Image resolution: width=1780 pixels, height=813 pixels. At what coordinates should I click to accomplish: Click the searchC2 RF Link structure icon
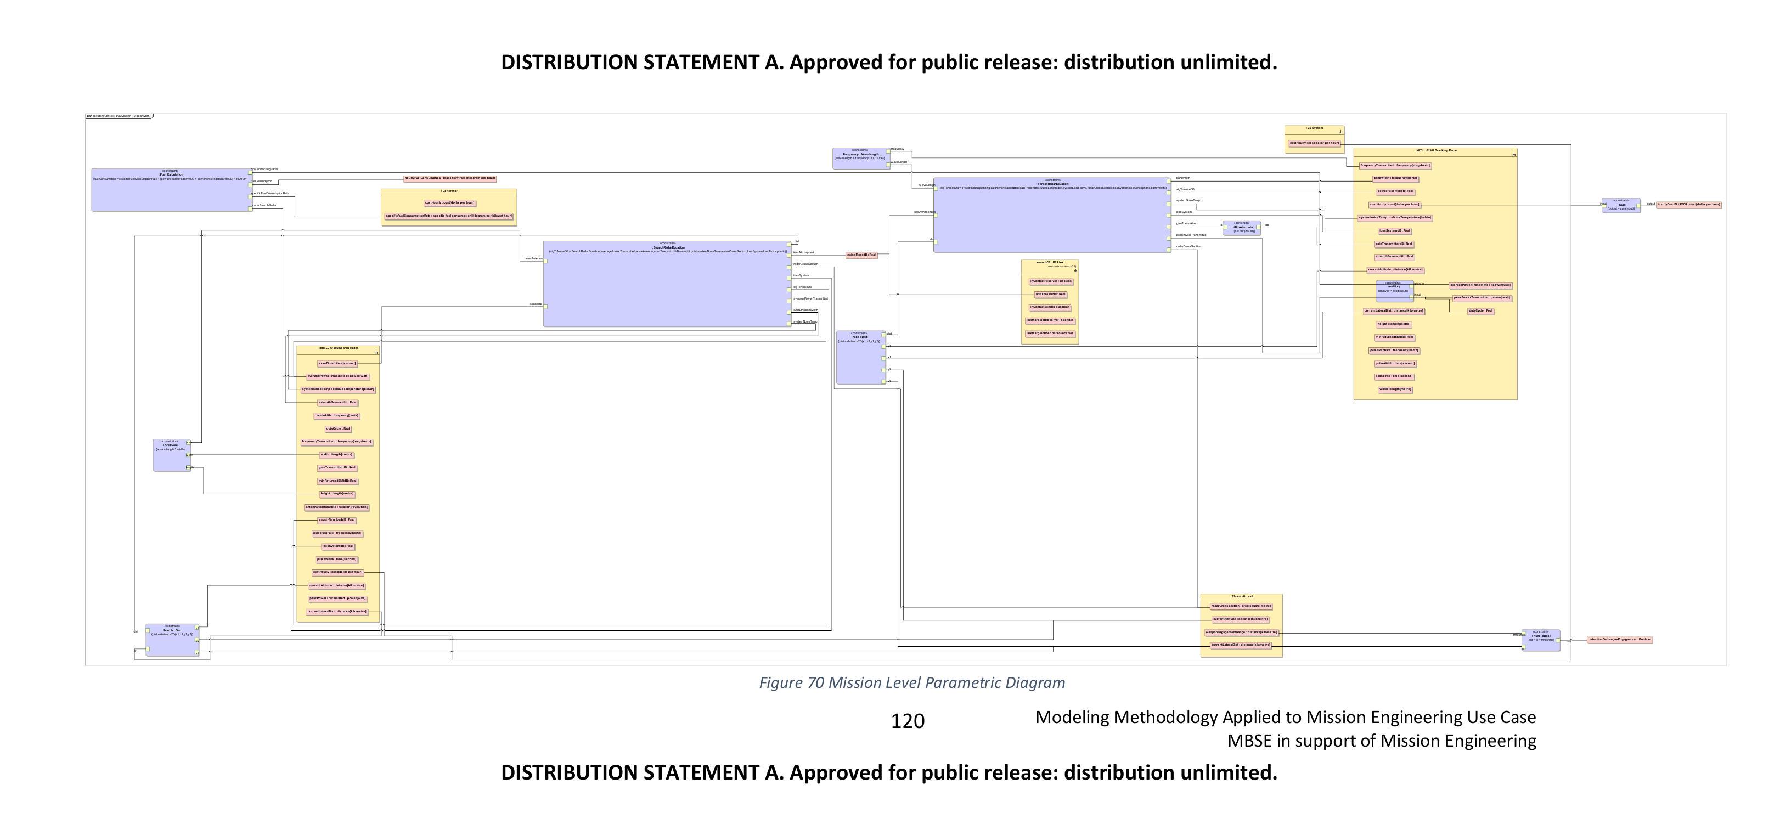pos(1075,271)
